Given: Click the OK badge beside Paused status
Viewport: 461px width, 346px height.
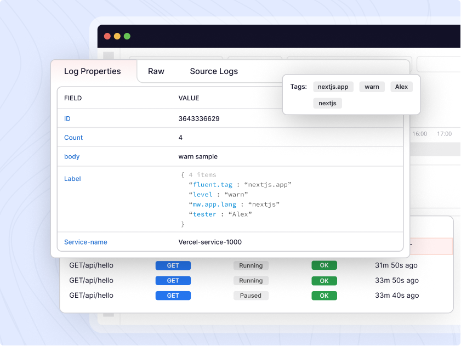Looking at the screenshot, I should [x=323, y=295].
